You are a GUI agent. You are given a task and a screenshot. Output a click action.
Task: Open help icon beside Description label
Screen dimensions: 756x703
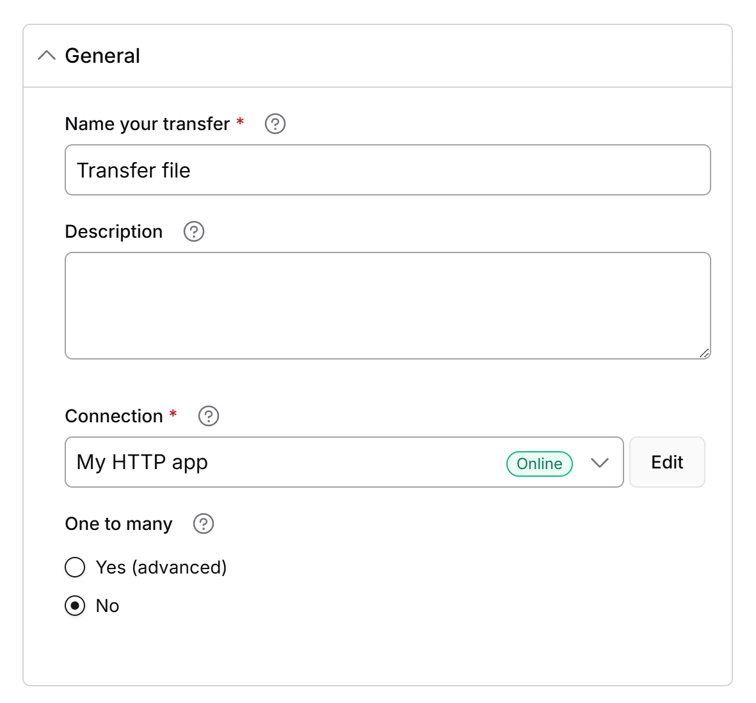click(194, 232)
